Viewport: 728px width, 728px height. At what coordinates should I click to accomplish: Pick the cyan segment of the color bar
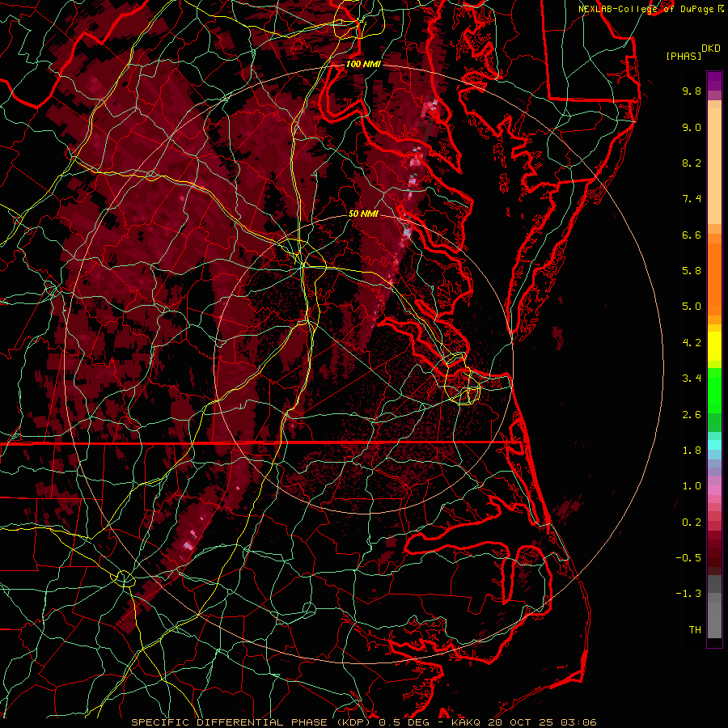click(714, 445)
